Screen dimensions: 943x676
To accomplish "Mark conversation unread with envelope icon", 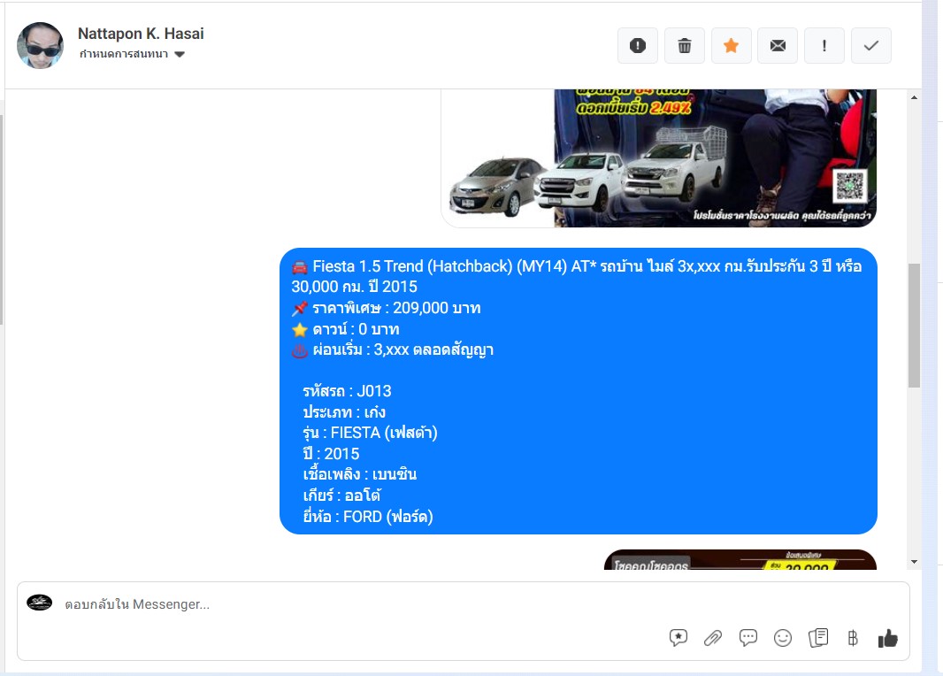I will tap(778, 46).
